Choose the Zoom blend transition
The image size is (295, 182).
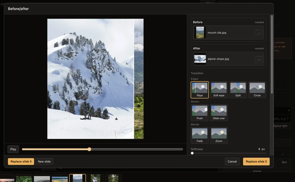(219, 135)
